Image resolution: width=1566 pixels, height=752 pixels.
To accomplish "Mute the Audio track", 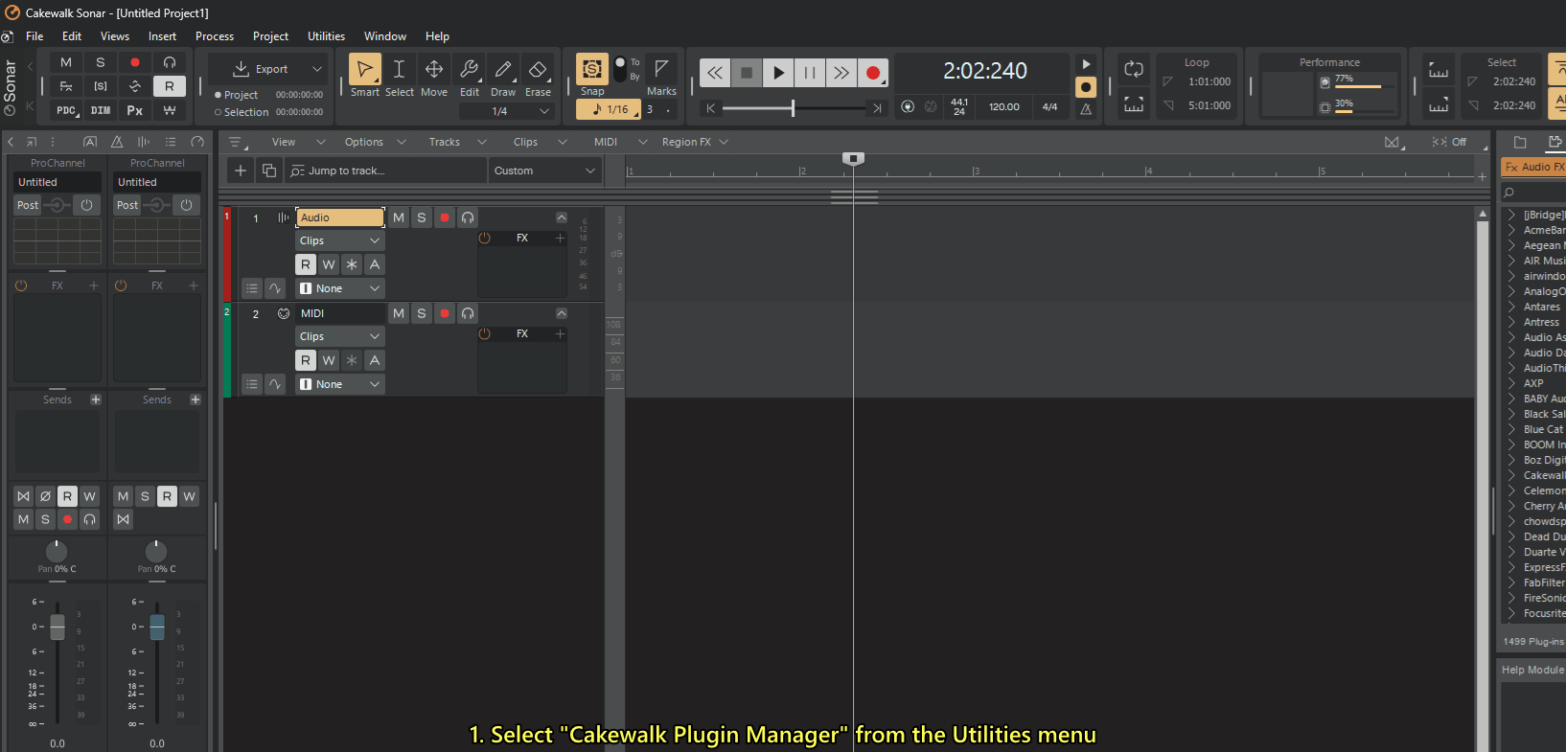I will 399,217.
